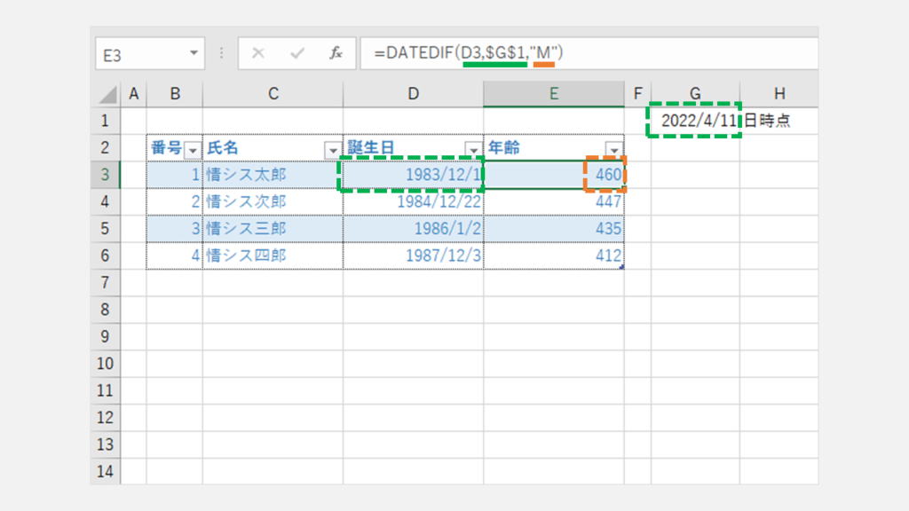Click the Select All corner triangle
909x511 pixels.
[x=107, y=94]
